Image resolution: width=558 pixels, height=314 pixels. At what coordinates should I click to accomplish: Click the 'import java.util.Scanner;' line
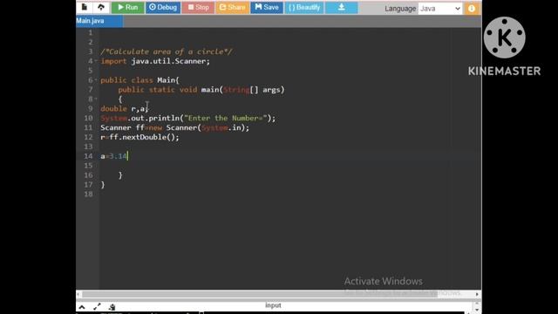155,61
